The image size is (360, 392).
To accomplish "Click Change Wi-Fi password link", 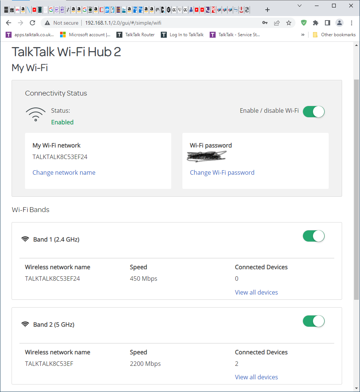I will [222, 172].
